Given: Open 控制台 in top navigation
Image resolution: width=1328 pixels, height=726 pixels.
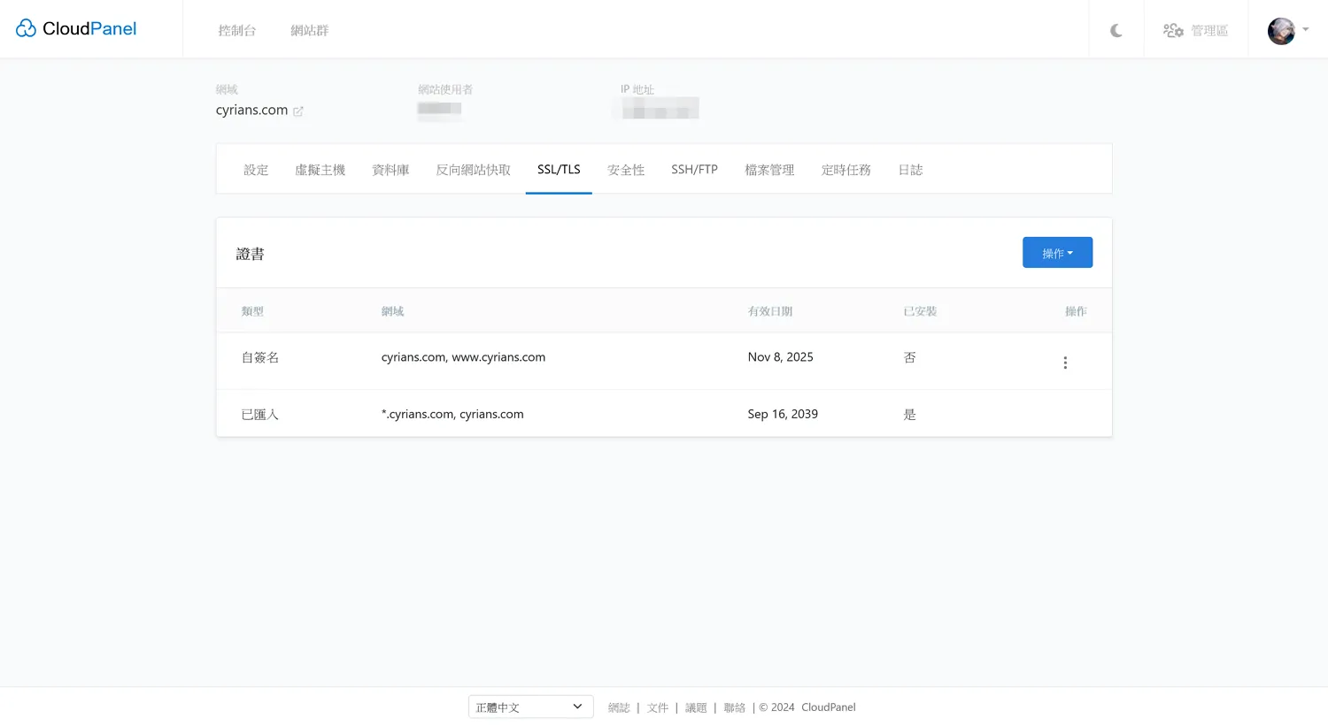Looking at the screenshot, I should [237, 31].
